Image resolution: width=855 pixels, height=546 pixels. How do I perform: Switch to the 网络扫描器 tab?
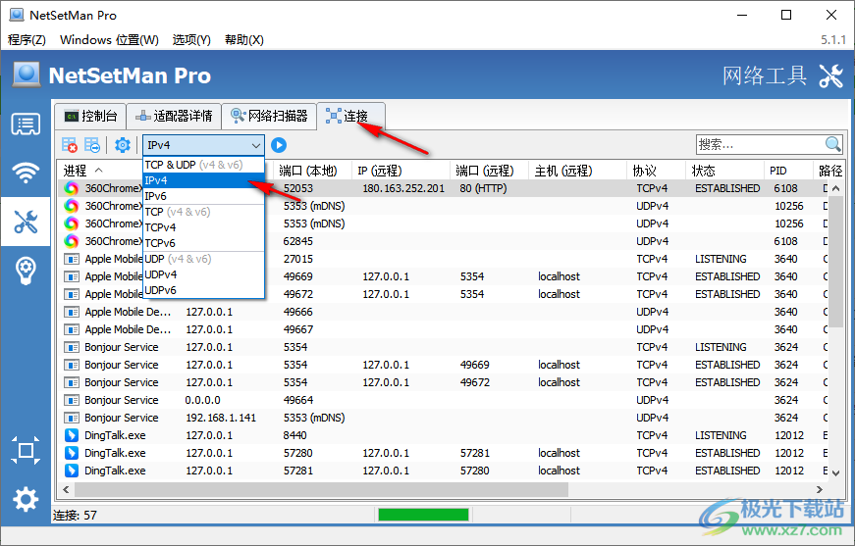269,116
